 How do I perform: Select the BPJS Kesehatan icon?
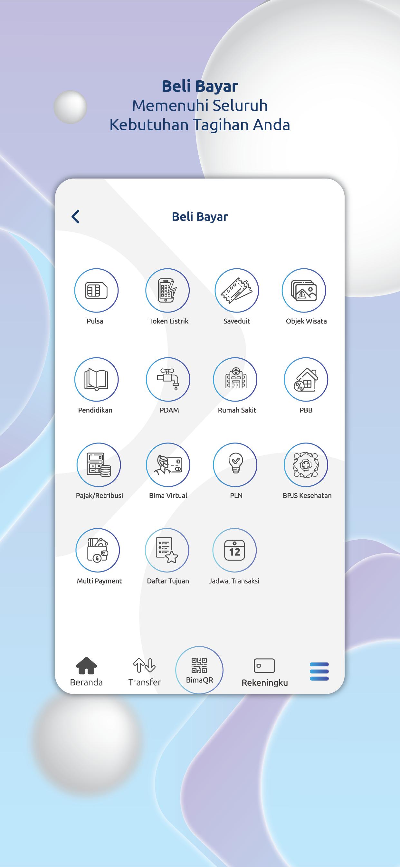[x=306, y=465]
